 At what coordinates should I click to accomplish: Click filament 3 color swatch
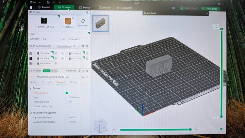click(x=31, y=58)
